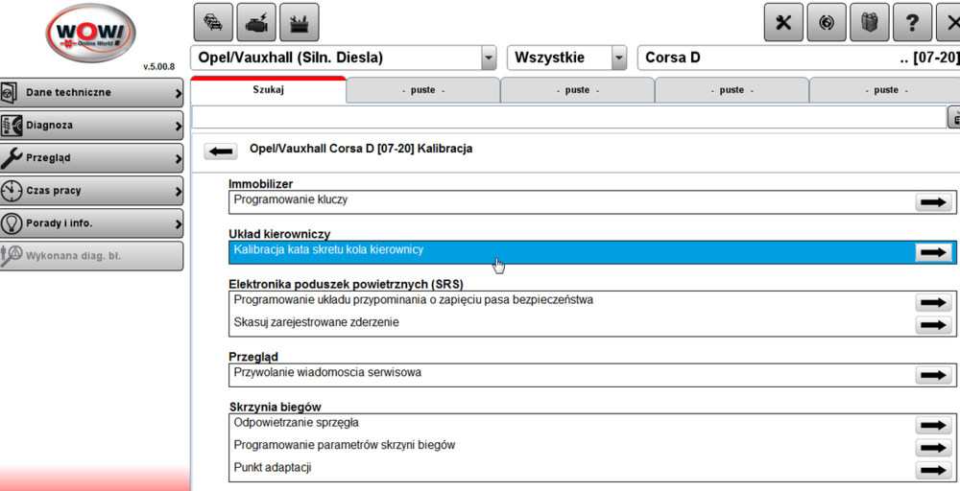This screenshot has height=491, width=960.
Task: Open the Czas pracy sidebar menu
Action: coord(91,191)
